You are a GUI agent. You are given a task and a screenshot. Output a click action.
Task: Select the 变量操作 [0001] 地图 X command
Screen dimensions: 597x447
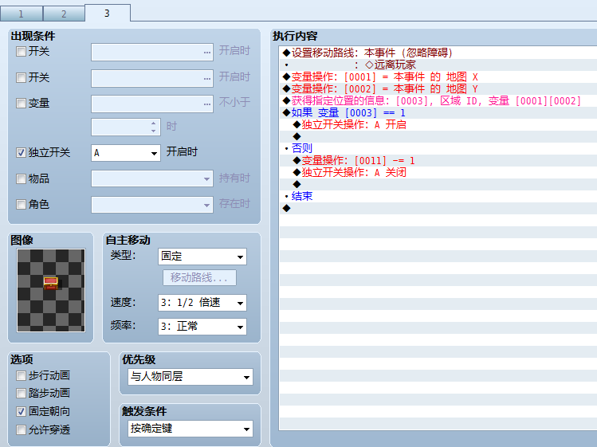coord(438,77)
